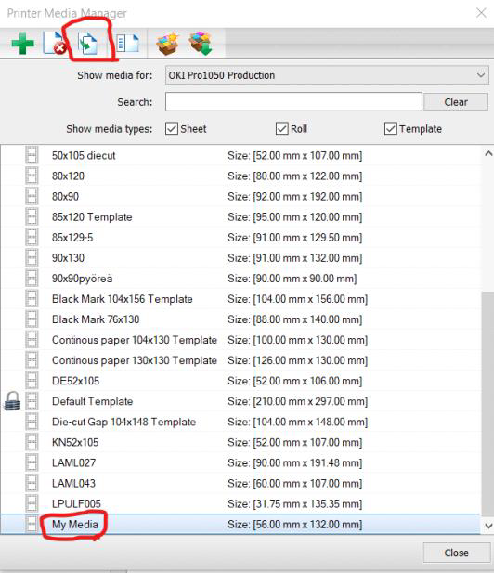Select the Default Template entry
494x573 pixels.
(x=240, y=401)
